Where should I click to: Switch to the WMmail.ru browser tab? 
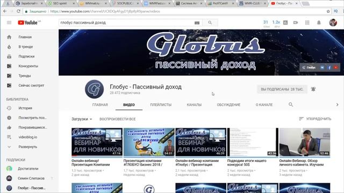coord(93,4)
